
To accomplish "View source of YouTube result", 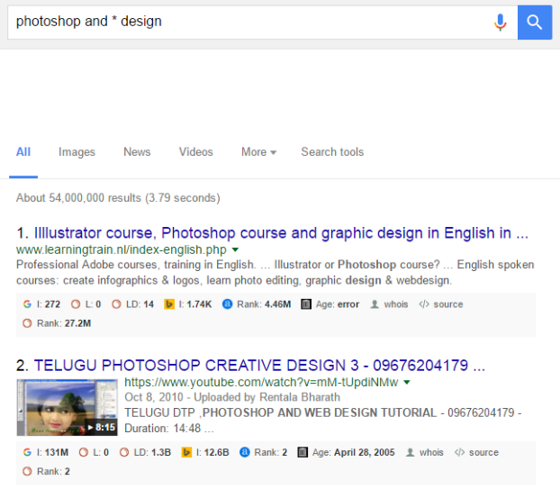I will tap(476, 452).
